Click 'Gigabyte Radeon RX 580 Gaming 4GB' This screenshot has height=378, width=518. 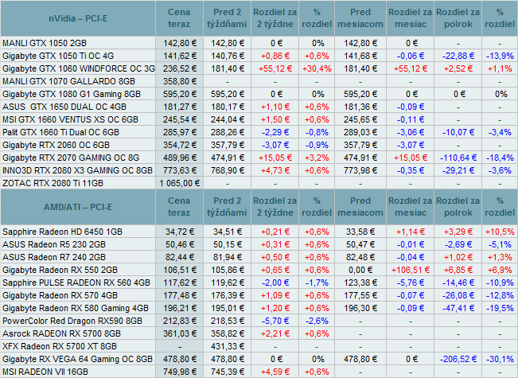[x=76, y=308]
